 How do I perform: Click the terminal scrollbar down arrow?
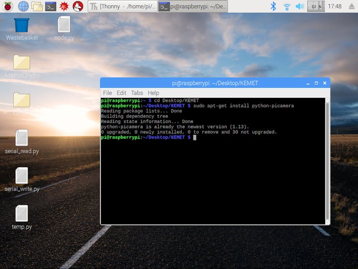327,222
